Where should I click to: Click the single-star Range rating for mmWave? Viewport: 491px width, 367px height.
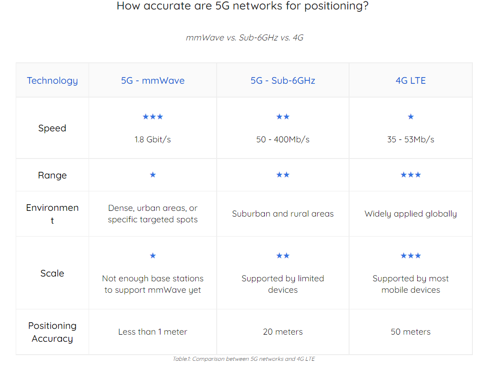[x=153, y=175]
